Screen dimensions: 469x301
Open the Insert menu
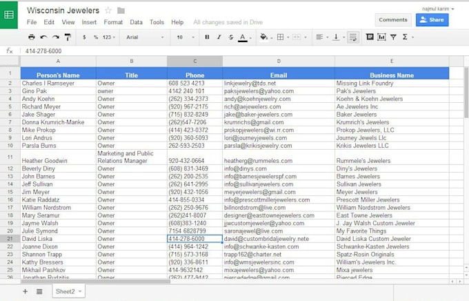tap(89, 22)
